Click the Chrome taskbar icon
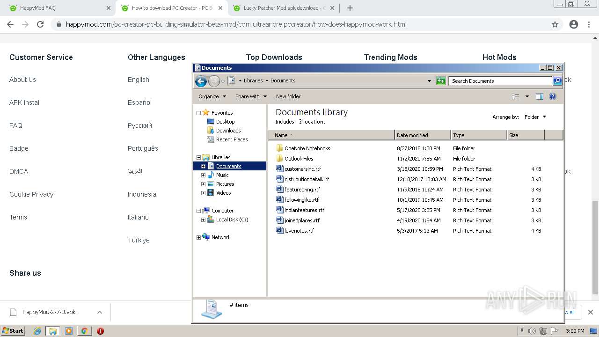This screenshot has width=599, height=337. [84, 331]
